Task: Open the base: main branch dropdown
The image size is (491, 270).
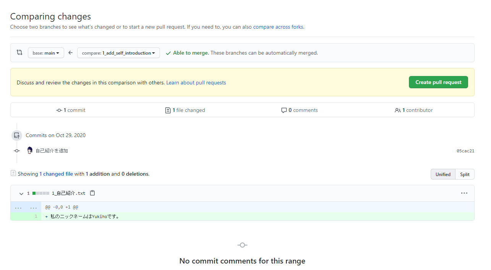Action: (x=46, y=53)
